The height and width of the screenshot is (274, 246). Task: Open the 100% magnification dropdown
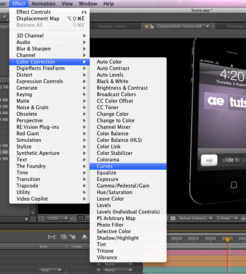[57, 218]
